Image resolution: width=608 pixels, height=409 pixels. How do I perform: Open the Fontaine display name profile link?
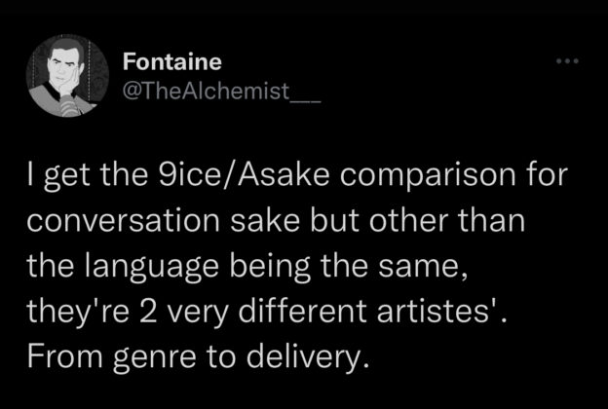(172, 61)
